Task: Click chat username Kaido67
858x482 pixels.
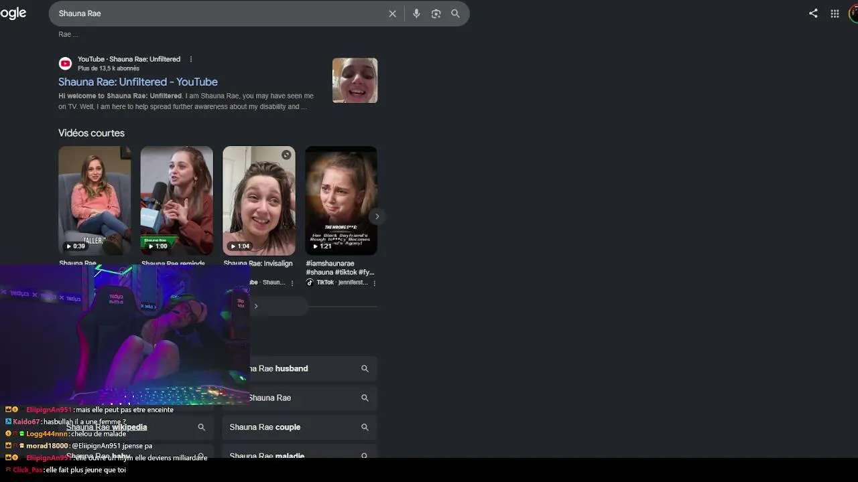Action: coord(26,422)
